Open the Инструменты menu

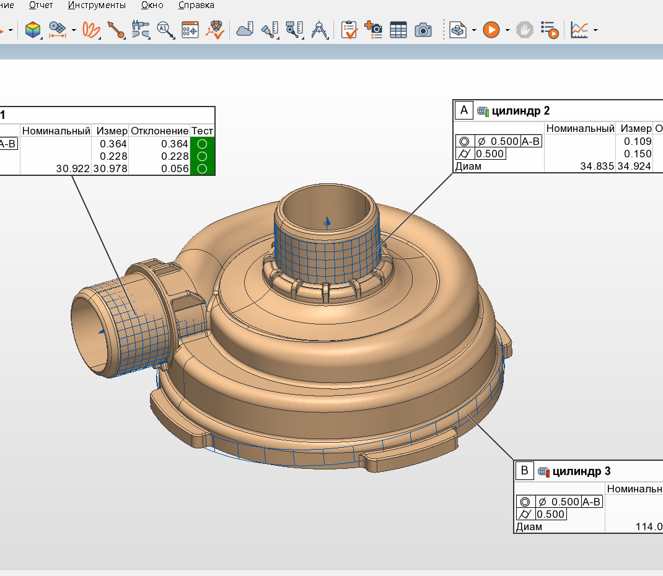97,5
